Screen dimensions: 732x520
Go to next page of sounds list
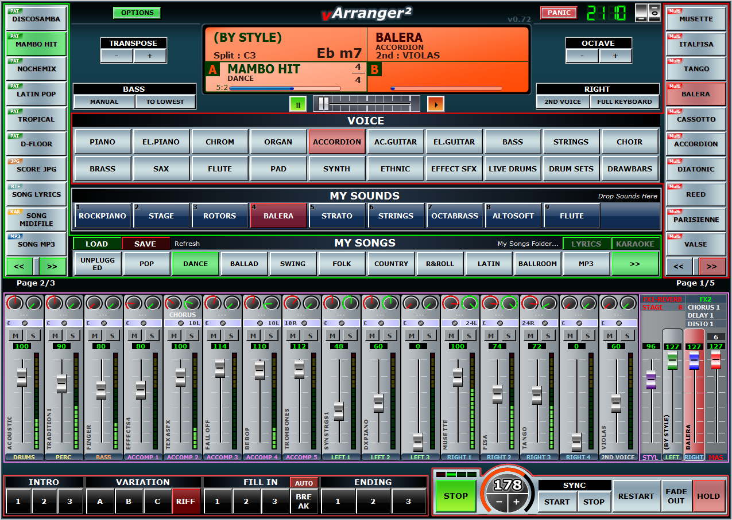712,266
